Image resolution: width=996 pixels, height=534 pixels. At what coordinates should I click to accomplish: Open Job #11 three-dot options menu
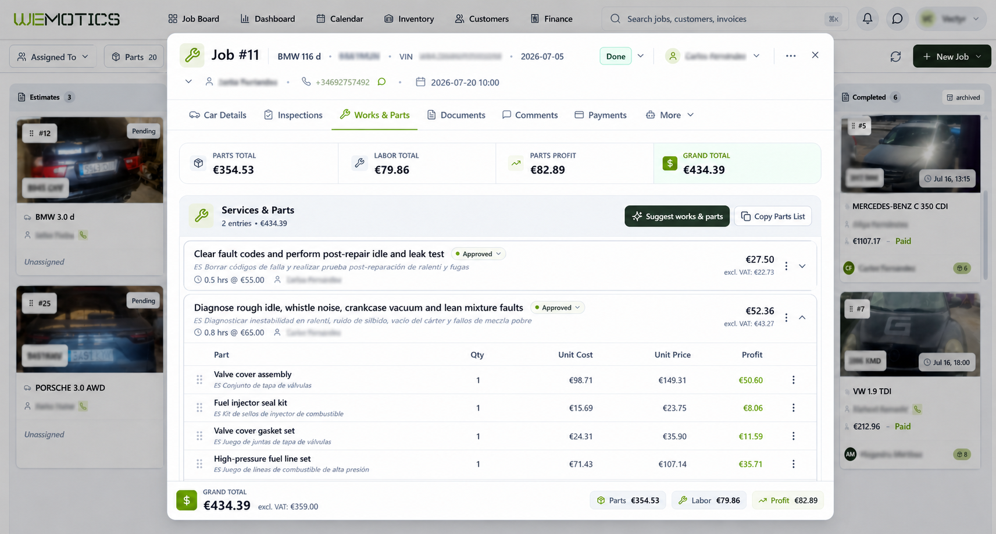pyautogui.click(x=791, y=56)
